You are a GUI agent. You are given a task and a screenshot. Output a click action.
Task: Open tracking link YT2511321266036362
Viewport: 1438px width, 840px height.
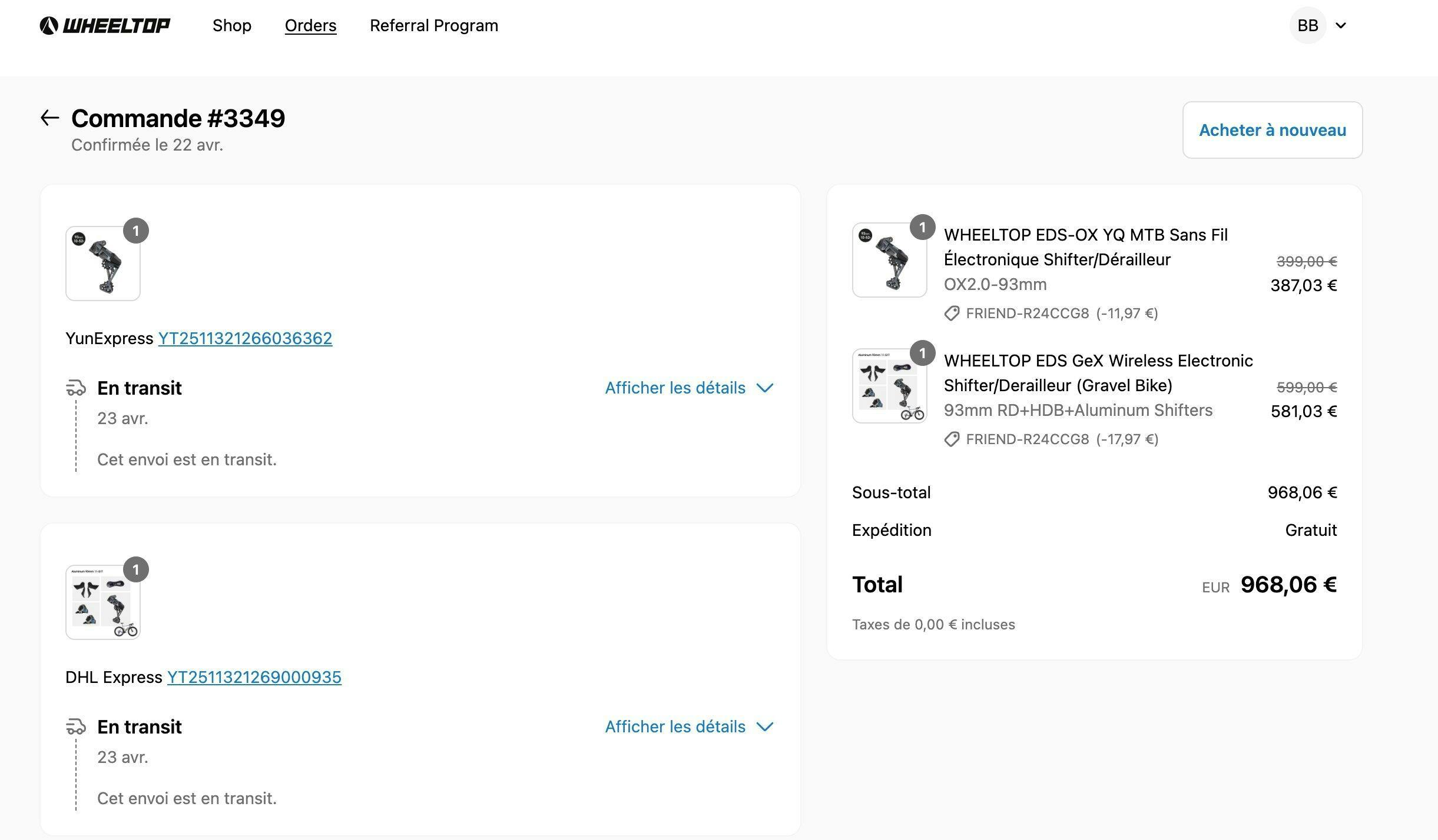(245, 339)
